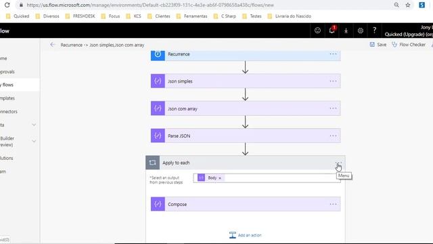Image resolution: width=433 pixels, height=244 pixels.
Task: Open the Quicked (Upgrade) account menu
Action: tap(409, 30)
